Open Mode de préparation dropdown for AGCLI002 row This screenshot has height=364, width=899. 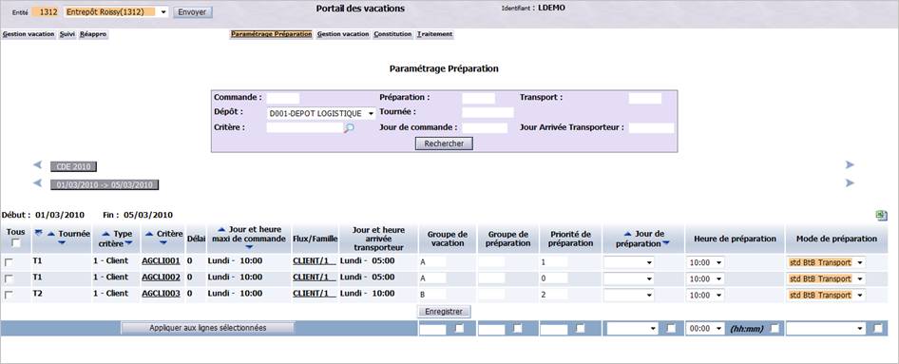826,278
